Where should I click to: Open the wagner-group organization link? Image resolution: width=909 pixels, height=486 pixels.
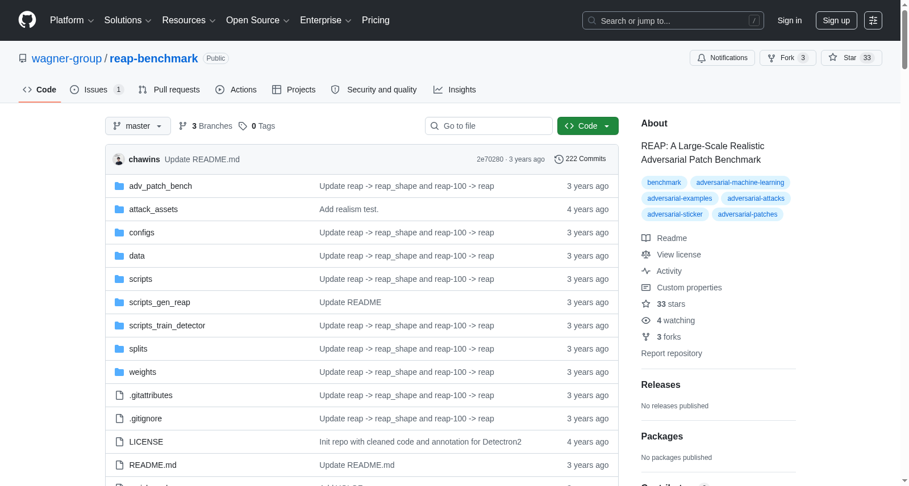66,58
